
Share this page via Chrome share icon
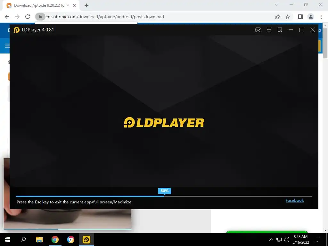click(277, 17)
